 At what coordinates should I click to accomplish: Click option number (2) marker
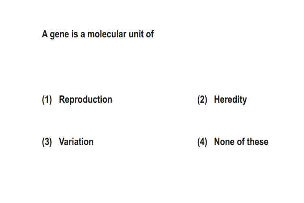coord(202,100)
